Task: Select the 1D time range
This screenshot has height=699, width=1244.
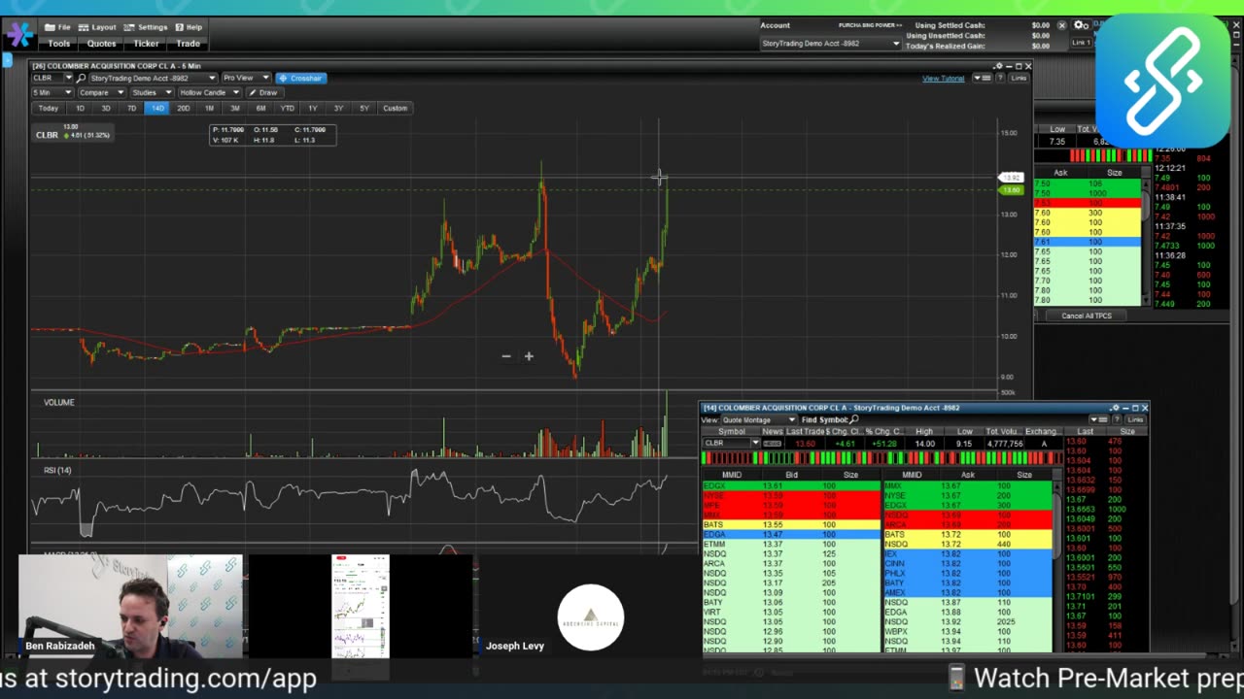Action: click(81, 108)
